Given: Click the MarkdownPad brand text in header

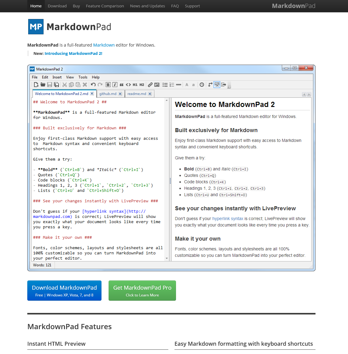Looking at the screenshot, I should (x=293, y=6).
